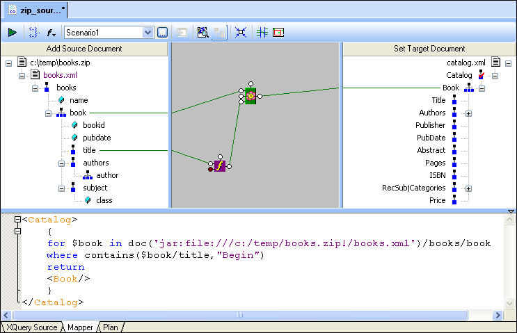Collapse the c:\temp\books.zip node
Screen dimensions: 517x333
(x=9, y=63)
